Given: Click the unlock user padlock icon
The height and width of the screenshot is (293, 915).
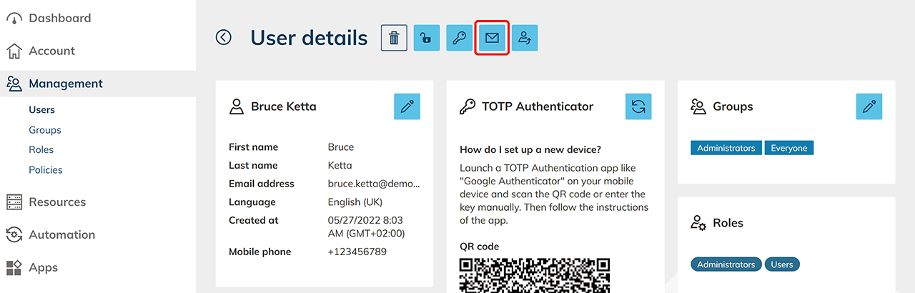Looking at the screenshot, I should click(x=427, y=38).
